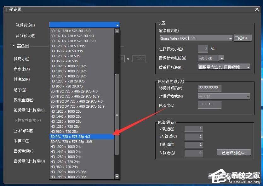The height and width of the screenshot is (186, 263).
Task: Select 帧速率 in the settings sidebar
Action: pos(21,79)
